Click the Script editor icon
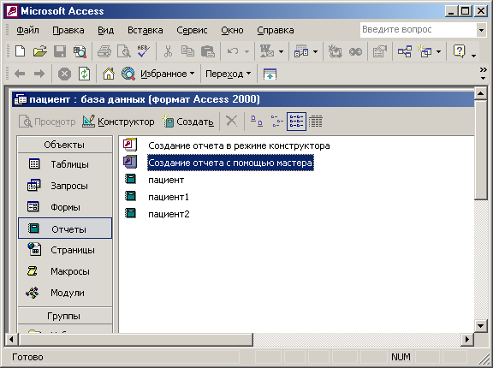 point(355,51)
